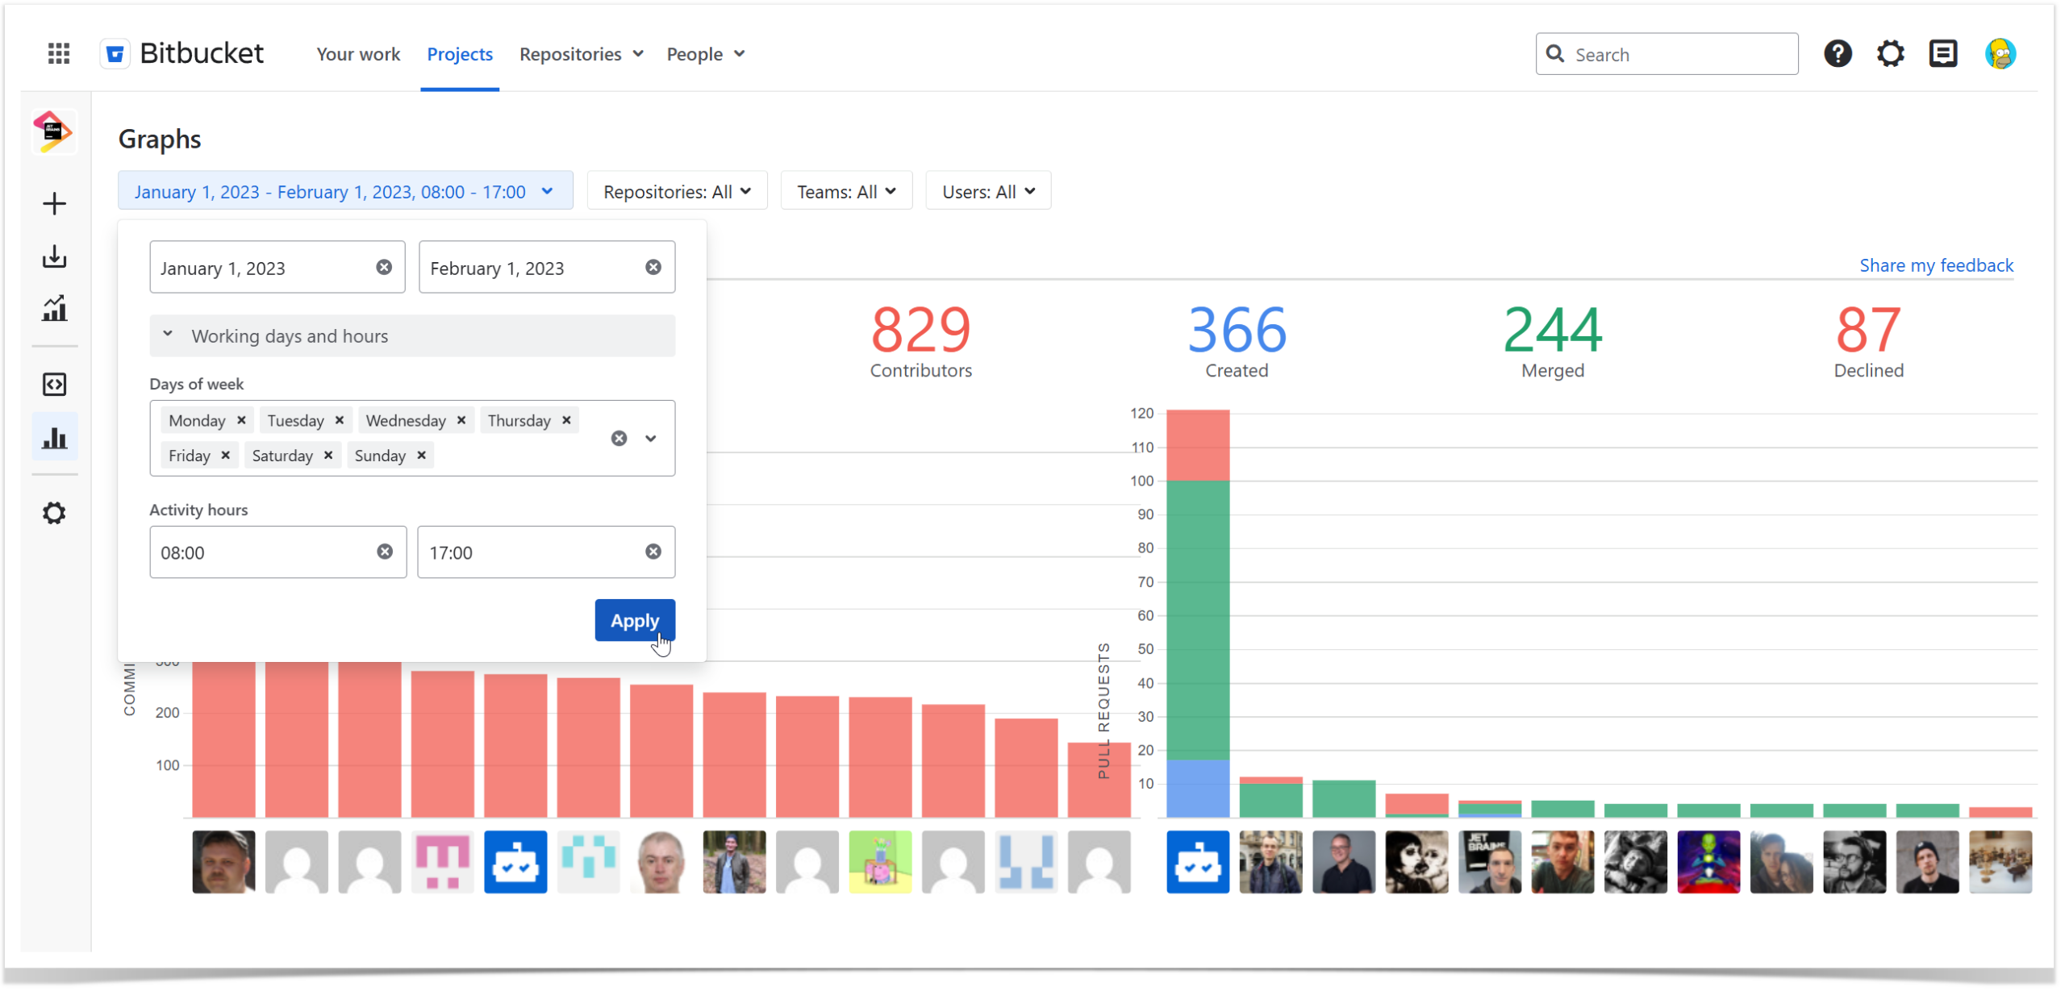
Task: Click the pink pixel M avatar under commits chart
Action: [x=442, y=861]
